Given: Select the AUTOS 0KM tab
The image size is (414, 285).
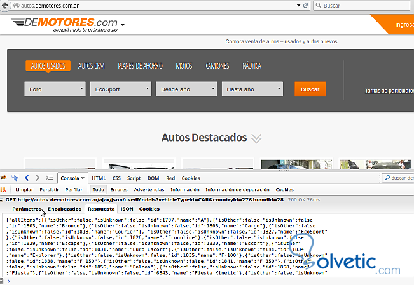Looking at the screenshot, I should [x=92, y=65].
